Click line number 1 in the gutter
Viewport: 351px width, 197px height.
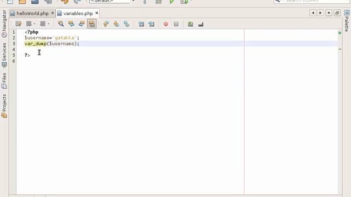point(14,32)
